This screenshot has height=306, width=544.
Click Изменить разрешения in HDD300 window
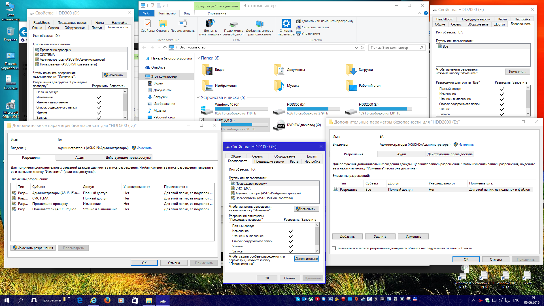pos(33,248)
